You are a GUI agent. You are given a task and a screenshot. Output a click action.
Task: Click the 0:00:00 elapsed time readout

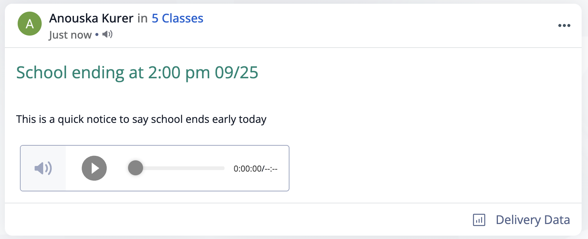247,169
